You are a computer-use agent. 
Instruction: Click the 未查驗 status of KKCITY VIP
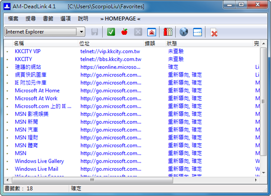pos(176,51)
